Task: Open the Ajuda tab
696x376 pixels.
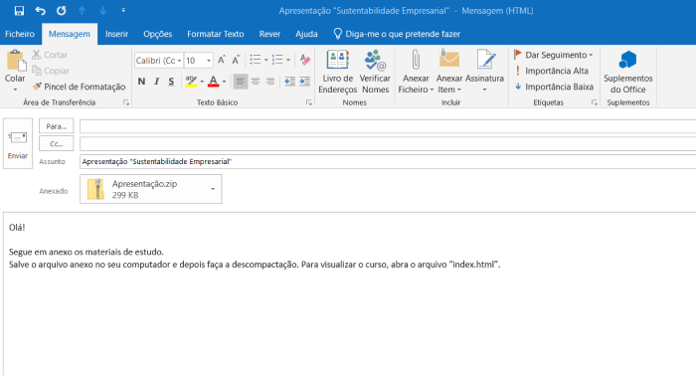Action: point(306,34)
